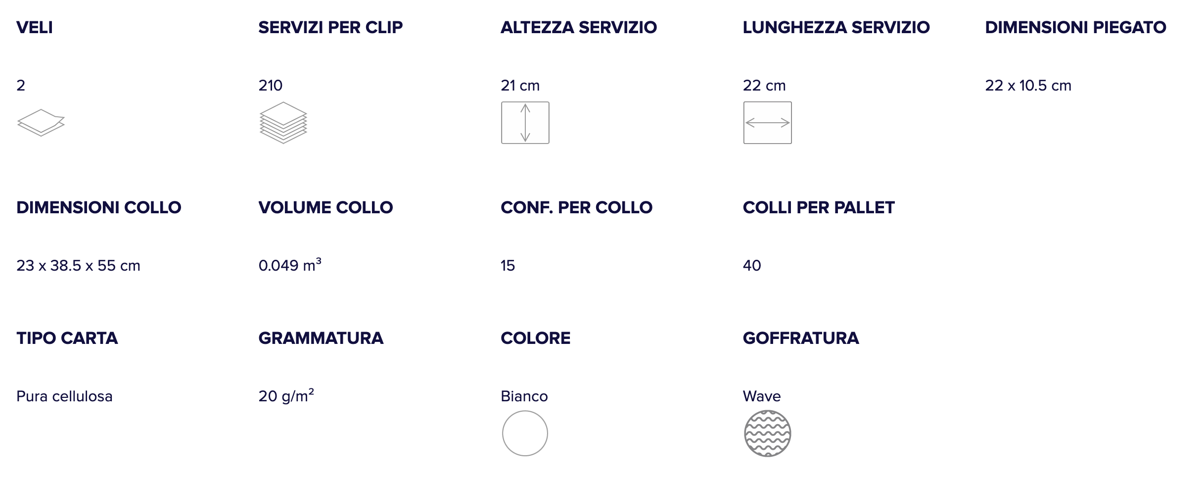Screen dimensions: 1202x479
Task: Click the DIMENSIONI COLLO heading
Action: (99, 207)
